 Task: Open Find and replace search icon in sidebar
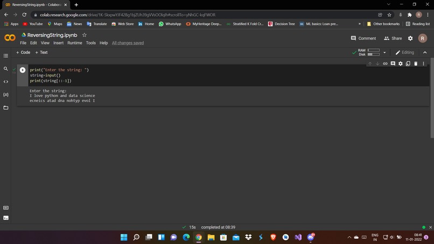click(x=6, y=68)
